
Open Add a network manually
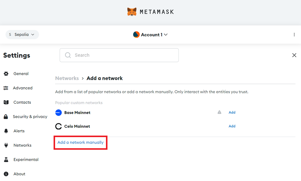click(80, 142)
